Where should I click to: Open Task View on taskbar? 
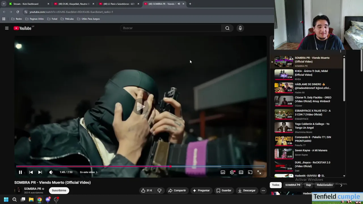coord(23,199)
